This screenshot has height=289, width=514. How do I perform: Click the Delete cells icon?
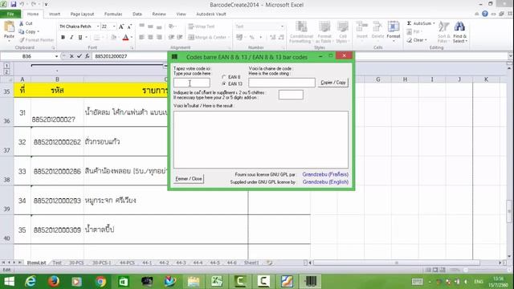tap(377, 26)
